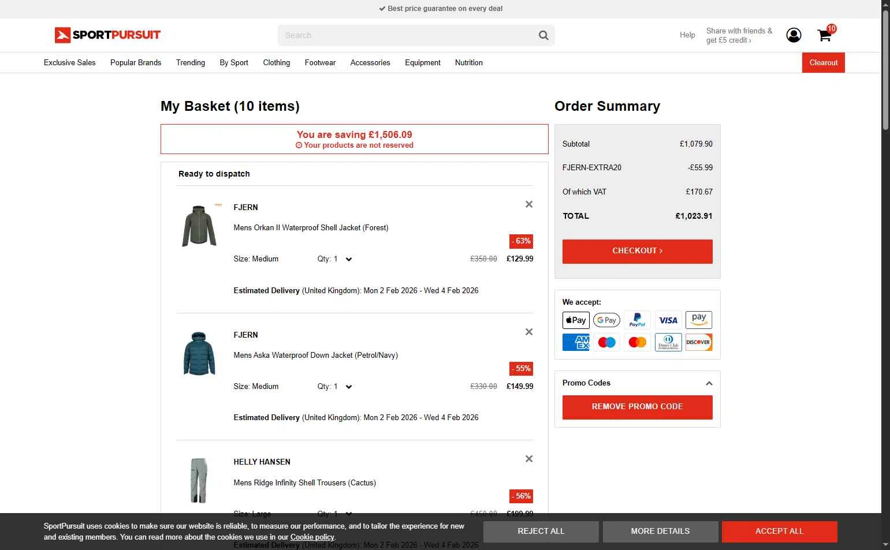Image resolution: width=890 pixels, height=550 pixels.
Task: Open Trending menu
Action: click(x=191, y=63)
